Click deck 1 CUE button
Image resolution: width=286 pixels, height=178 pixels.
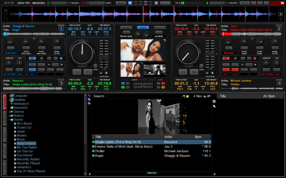[77, 72]
